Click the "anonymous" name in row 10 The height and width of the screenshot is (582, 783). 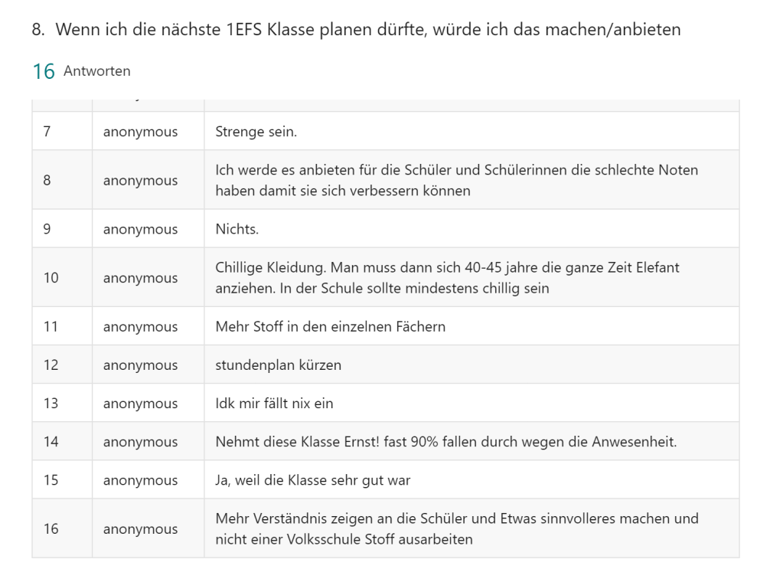140,278
